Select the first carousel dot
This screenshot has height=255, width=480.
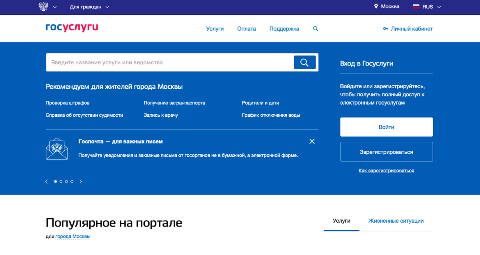click(x=56, y=181)
